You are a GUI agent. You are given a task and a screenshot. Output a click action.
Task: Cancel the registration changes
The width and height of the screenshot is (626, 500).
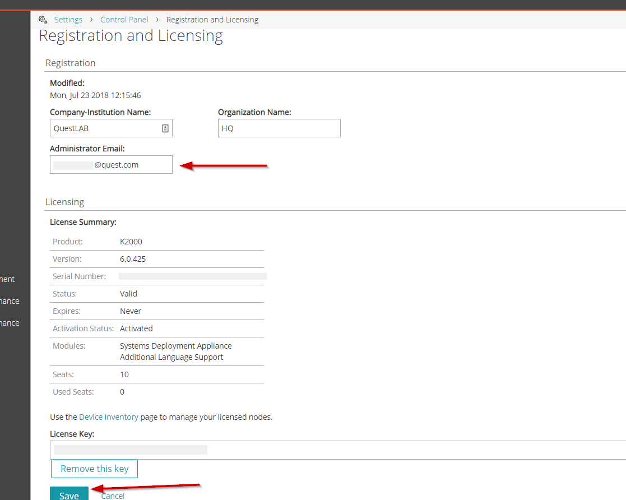(x=113, y=496)
